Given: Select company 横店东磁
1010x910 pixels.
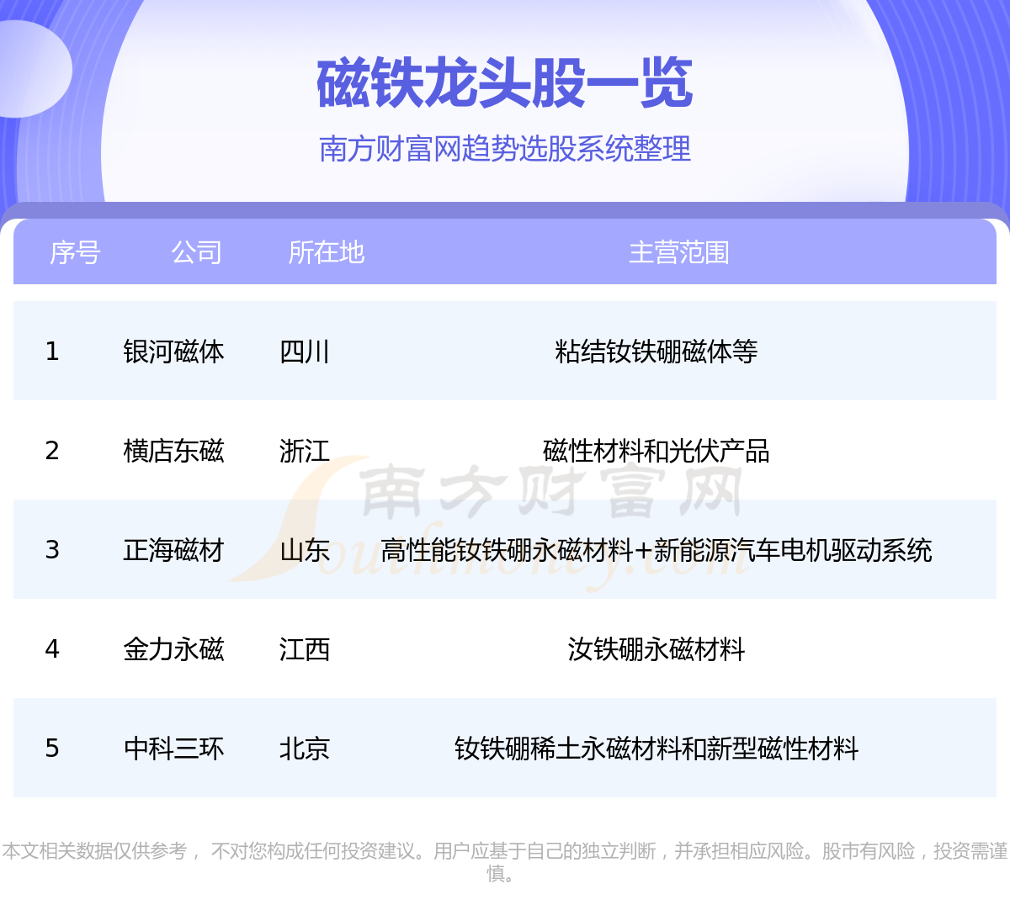Looking at the screenshot, I should point(173,451).
